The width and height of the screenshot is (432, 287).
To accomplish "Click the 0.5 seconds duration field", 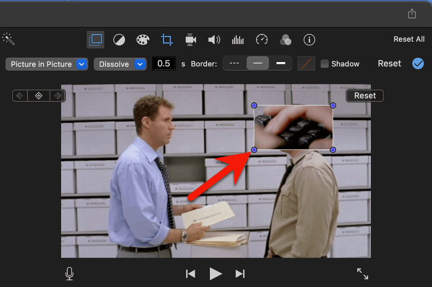I will click(x=163, y=63).
